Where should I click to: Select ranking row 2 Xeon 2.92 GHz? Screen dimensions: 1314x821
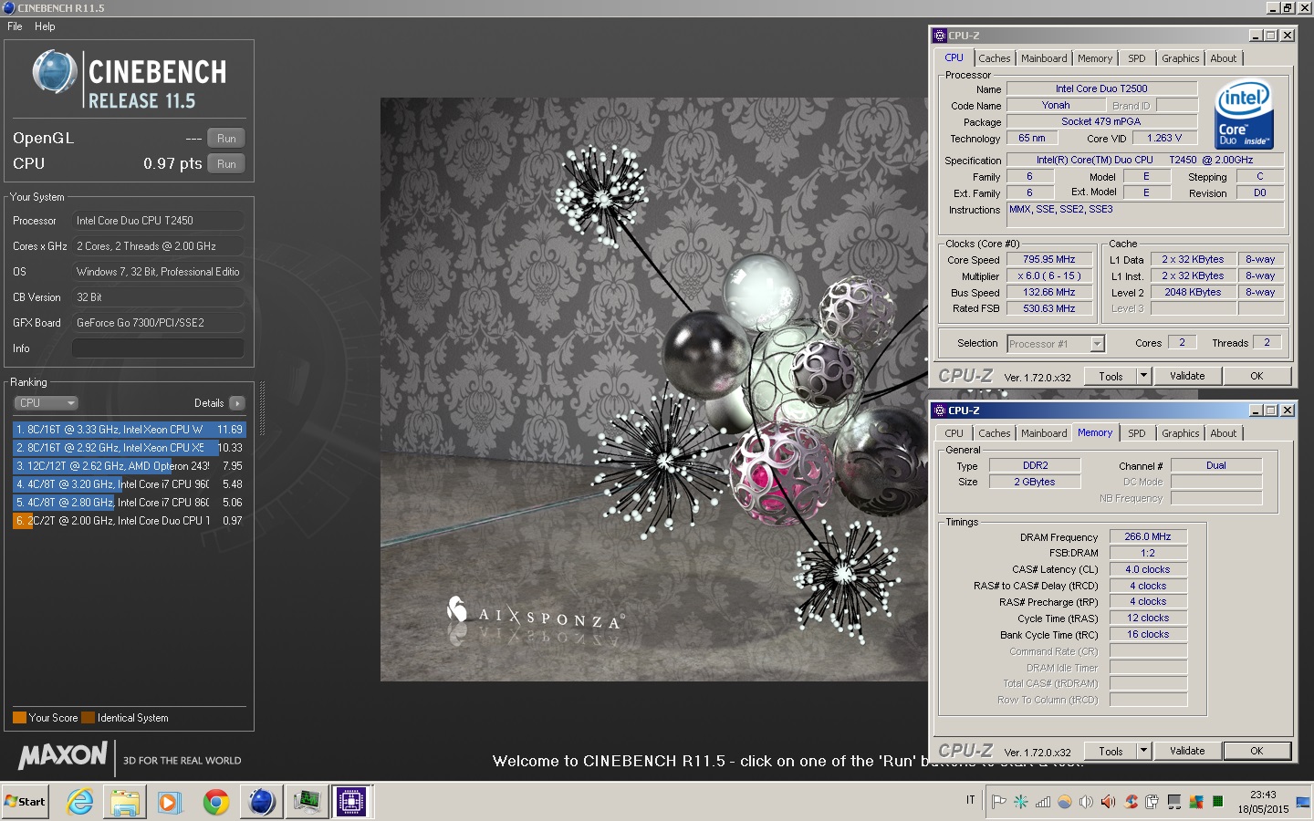coord(130,448)
